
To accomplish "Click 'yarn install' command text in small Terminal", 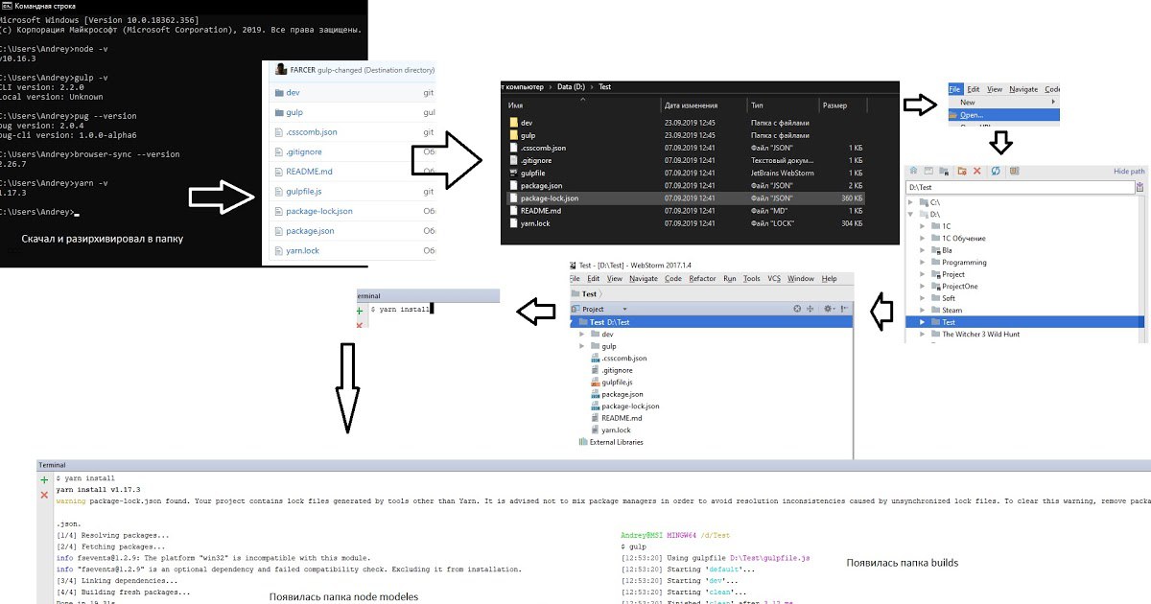I will point(403,309).
